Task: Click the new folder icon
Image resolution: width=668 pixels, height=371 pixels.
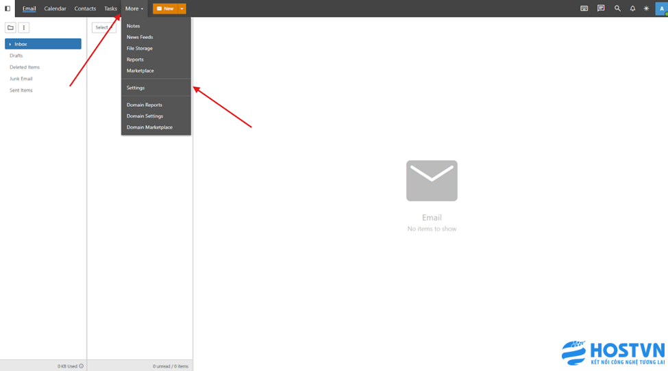Action: tap(10, 27)
